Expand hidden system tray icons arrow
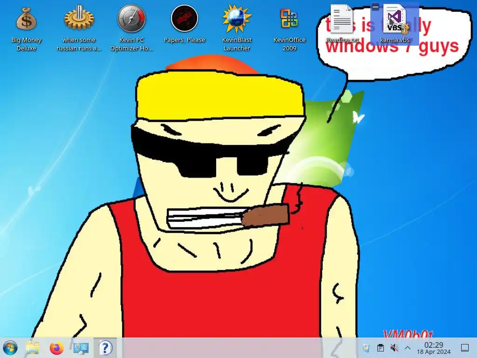The width and height of the screenshot is (477, 358). (408, 348)
